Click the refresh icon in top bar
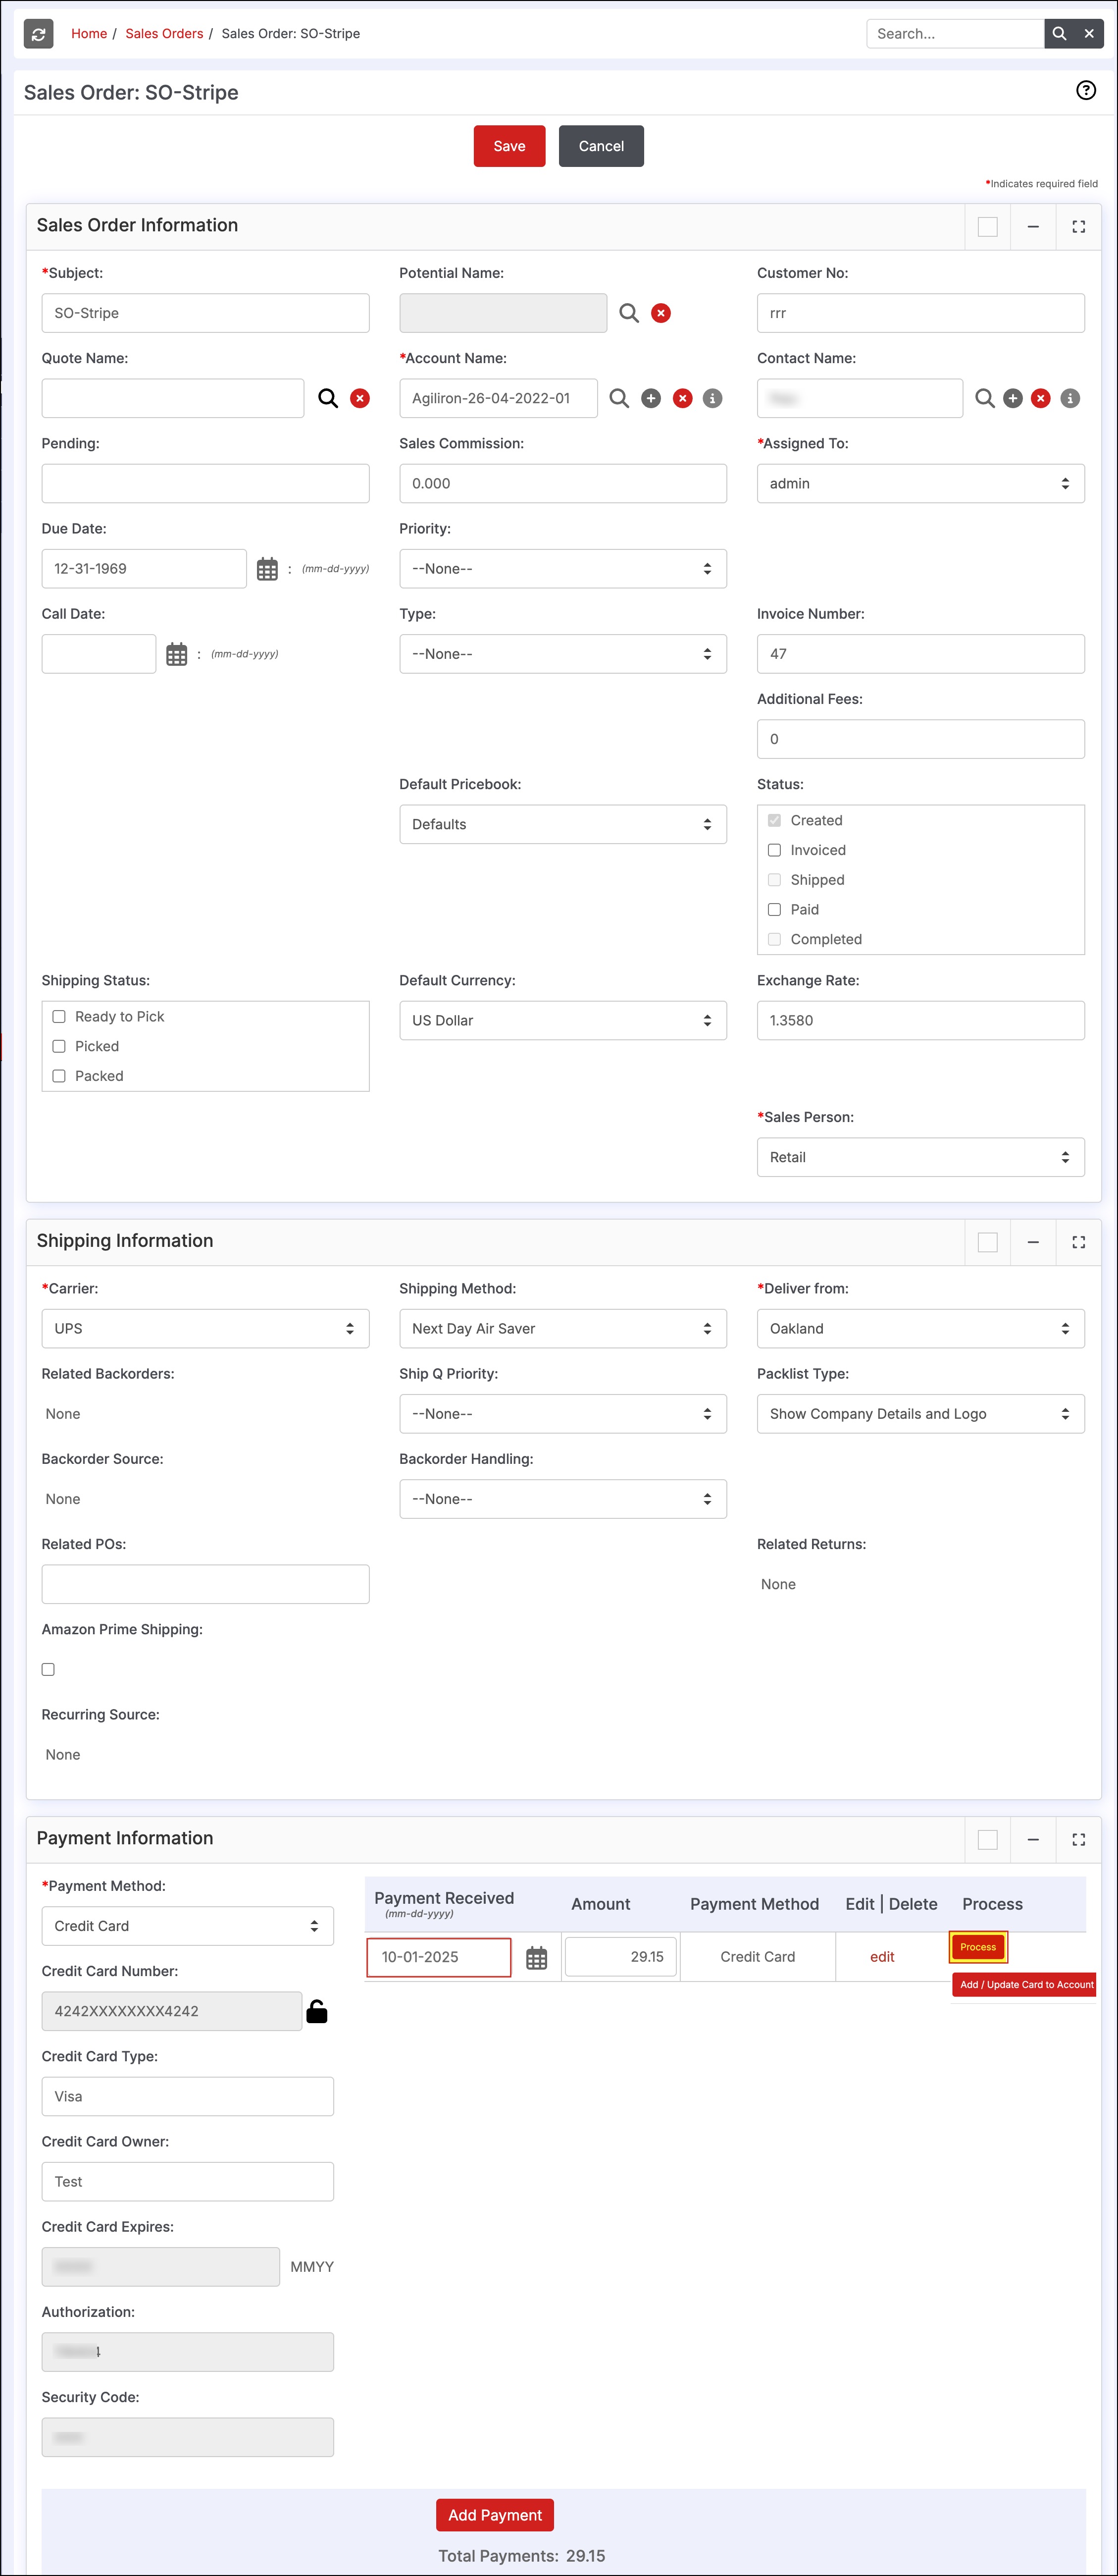This screenshot has width=1118, height=2576. coord(38,34)
